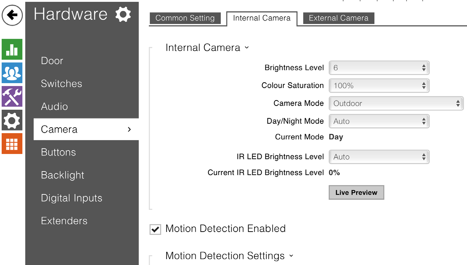Collapse the Motion Detection Settings section
The width and height of the screenshot is (467, 265).
(291, 256)
